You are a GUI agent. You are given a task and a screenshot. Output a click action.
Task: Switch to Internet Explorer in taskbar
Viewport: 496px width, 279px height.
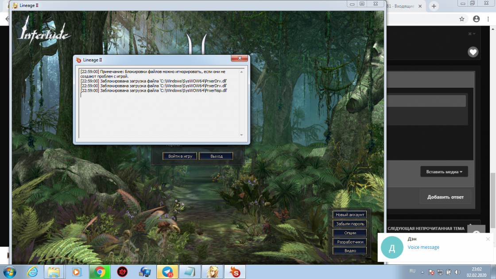(32, 271)
